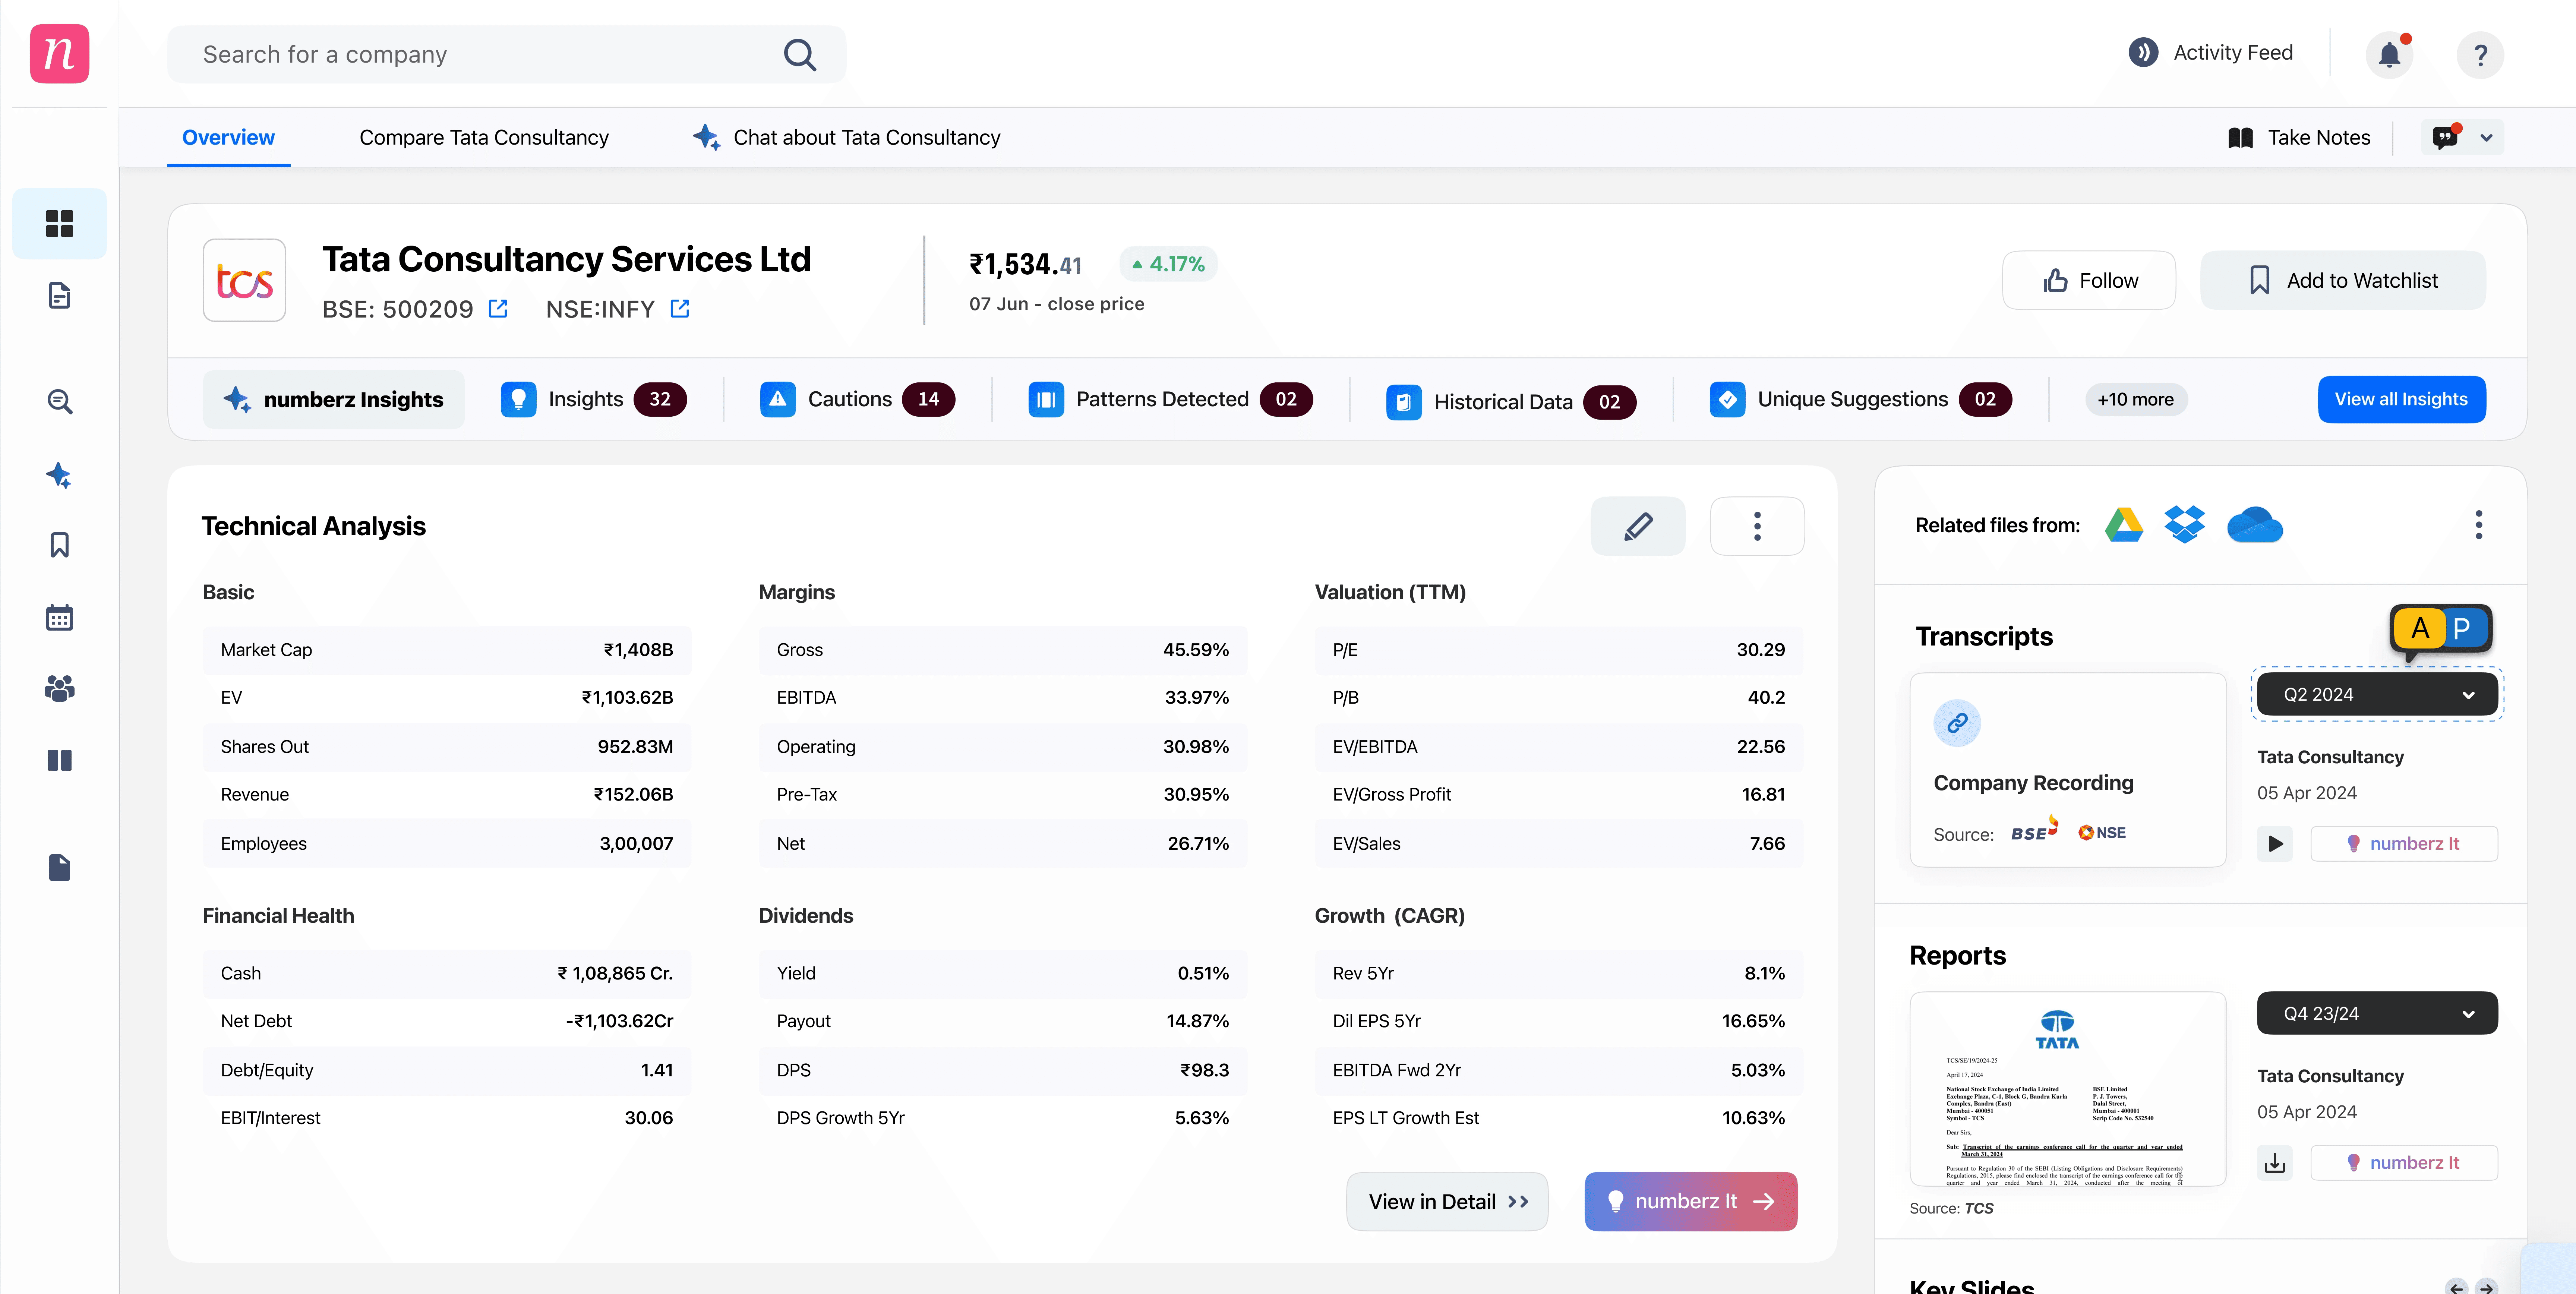Select Historical Data 02 tab

click(1511, 402)
